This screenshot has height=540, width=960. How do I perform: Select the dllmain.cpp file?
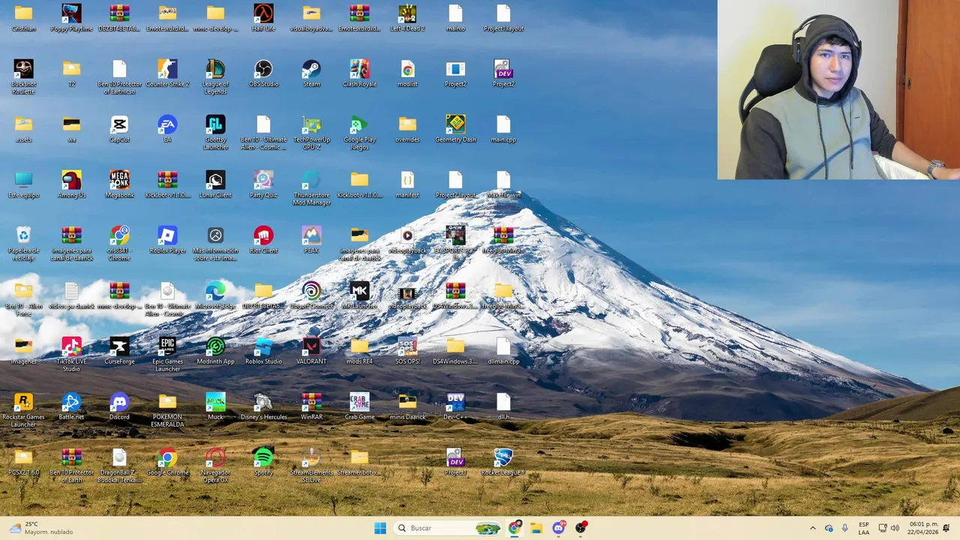tap(503, 351)
